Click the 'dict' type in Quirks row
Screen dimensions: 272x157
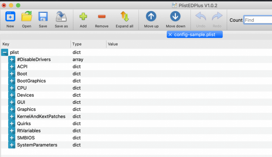[x=76, y=123]
